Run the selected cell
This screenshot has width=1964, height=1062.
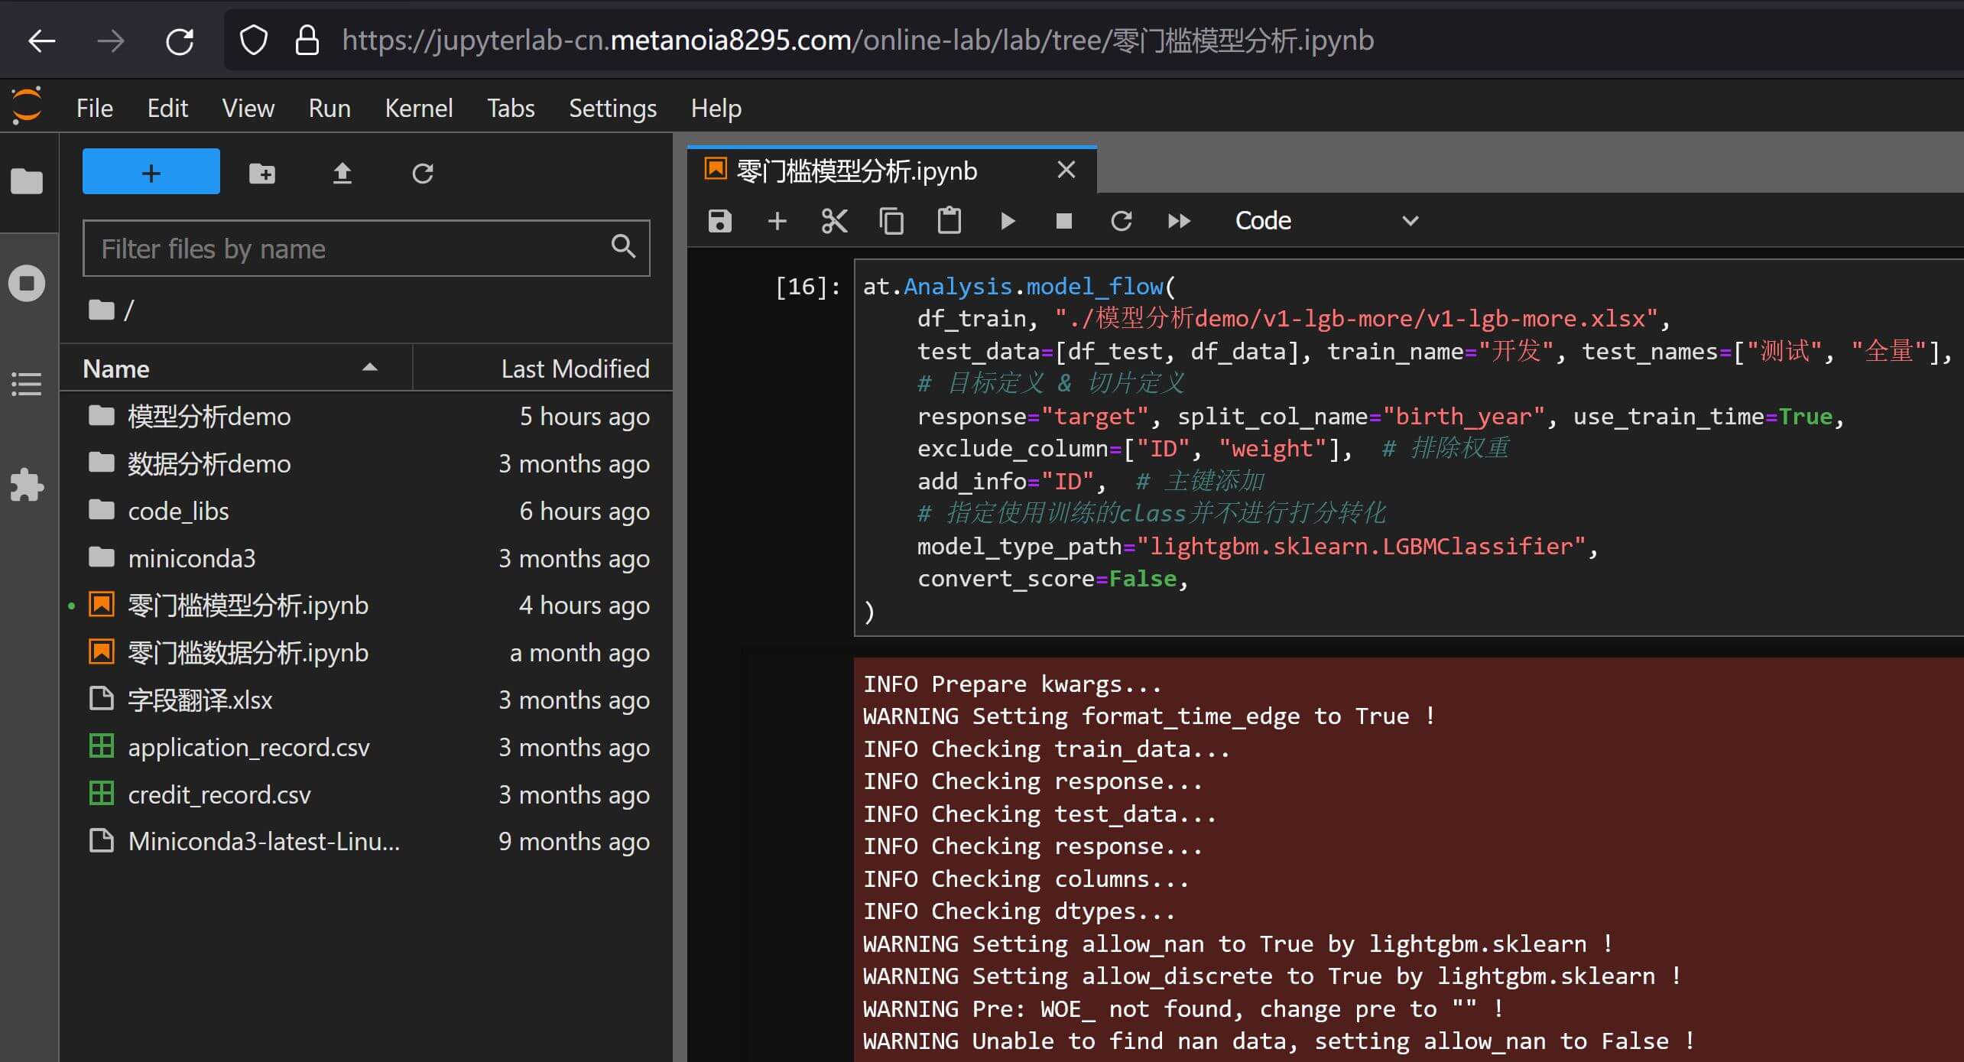(1007, 221)
